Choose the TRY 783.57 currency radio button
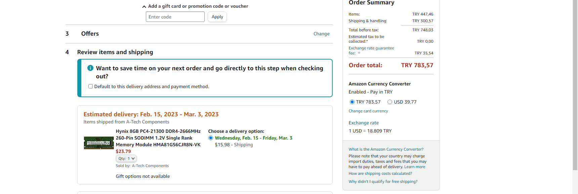This screenshot has height=194, width=578. tap(352, 102)
